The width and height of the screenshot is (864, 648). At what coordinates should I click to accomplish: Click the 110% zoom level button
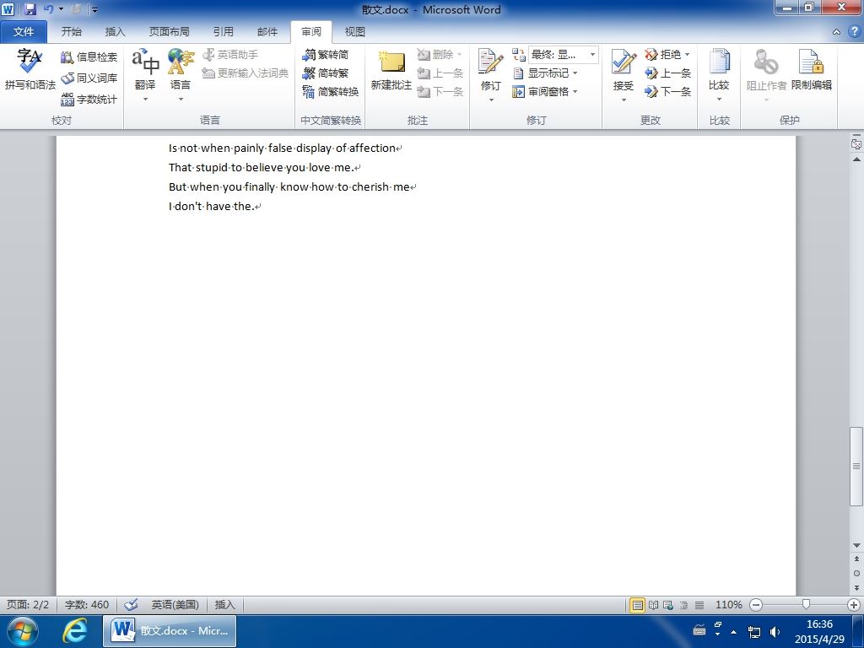(x=728, y=604)
